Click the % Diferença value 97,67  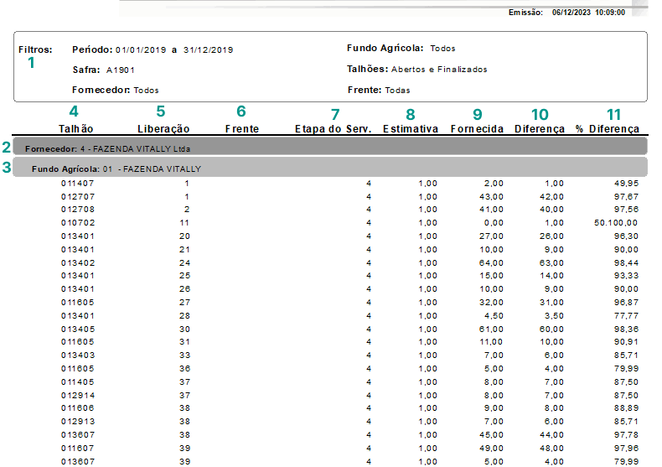[627, 197]
